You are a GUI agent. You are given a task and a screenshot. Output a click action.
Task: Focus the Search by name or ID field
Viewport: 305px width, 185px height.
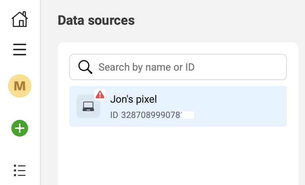coord(178,67)
